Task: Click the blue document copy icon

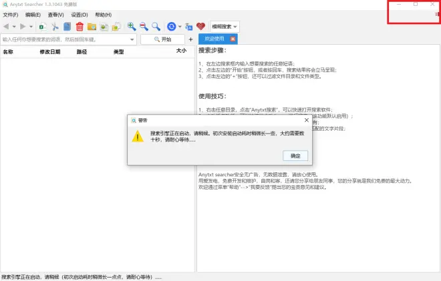Action: 67,27
